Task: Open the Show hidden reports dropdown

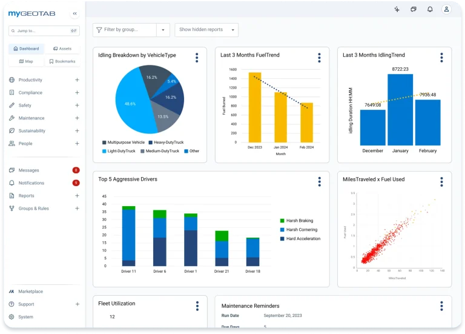Action: 206,30
